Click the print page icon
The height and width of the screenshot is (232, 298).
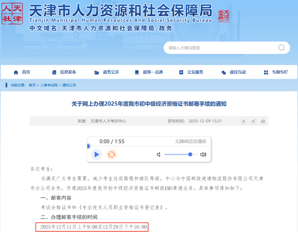pos(263,121)
